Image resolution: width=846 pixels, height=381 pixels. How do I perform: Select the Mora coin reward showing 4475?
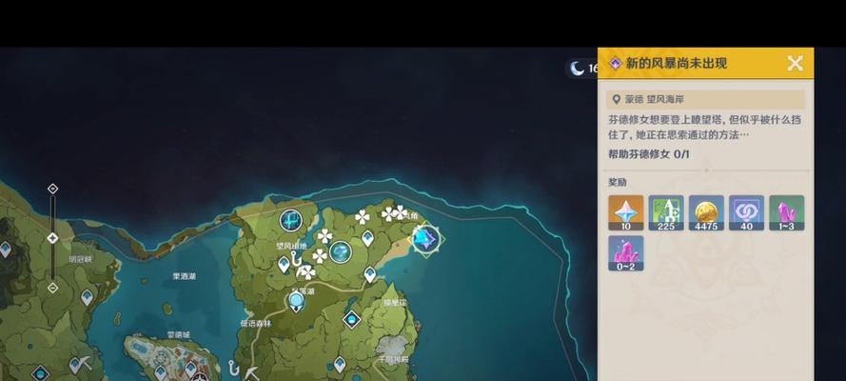pyautogui.click(x=706, y=212)
